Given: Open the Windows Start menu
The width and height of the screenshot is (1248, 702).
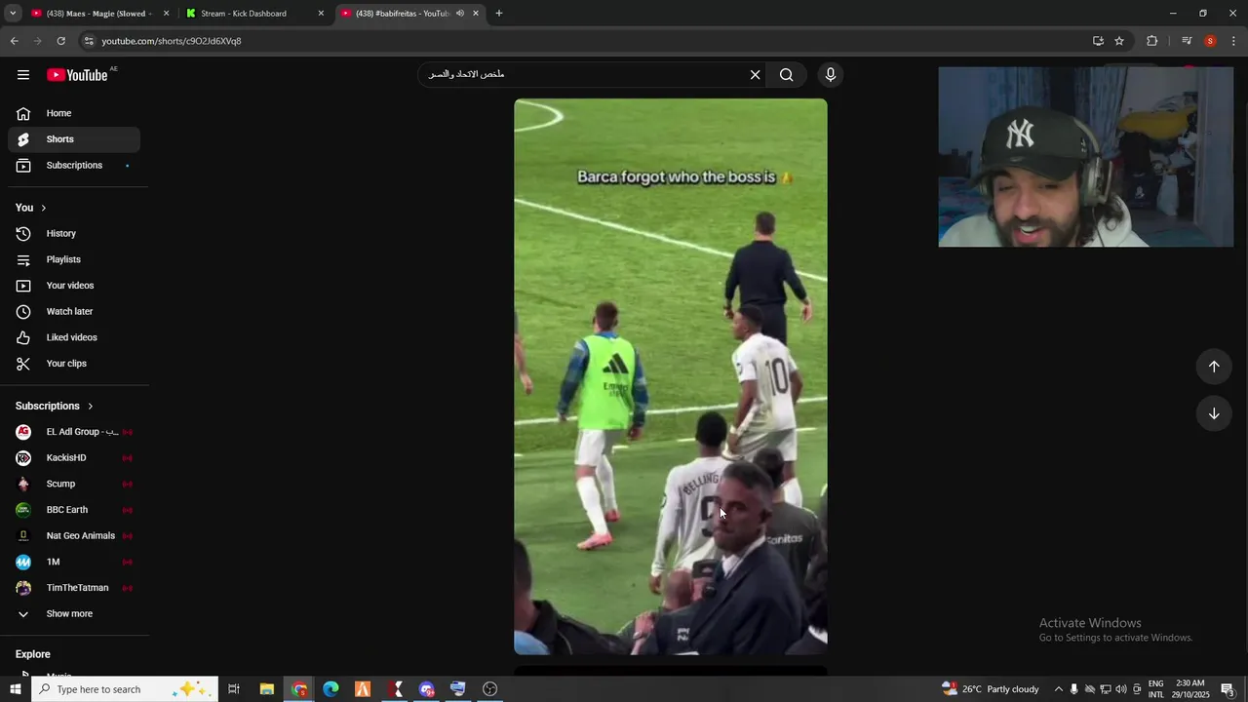Looking at the screenshot, I should point(15,689).
